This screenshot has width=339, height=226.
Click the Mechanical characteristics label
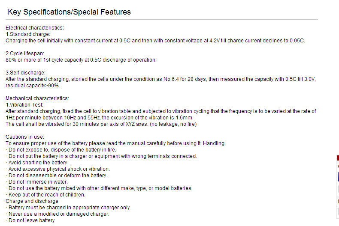click(37, 98)
